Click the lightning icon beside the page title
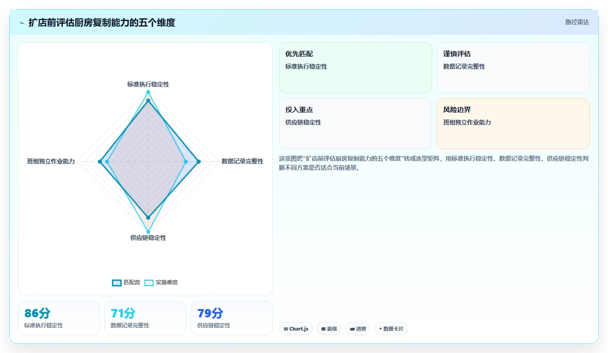Image resolution: width=608 pixels, height=353 pixels. 22,23
